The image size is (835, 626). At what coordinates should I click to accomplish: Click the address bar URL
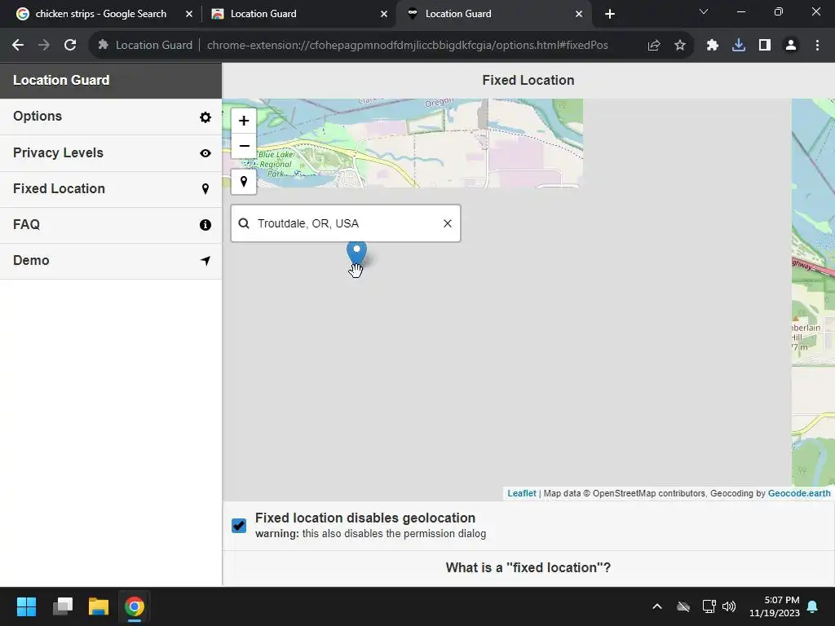click(408, 46)
